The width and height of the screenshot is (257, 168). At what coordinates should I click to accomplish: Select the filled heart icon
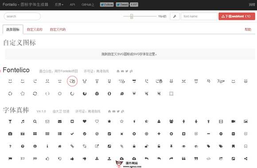85,121
